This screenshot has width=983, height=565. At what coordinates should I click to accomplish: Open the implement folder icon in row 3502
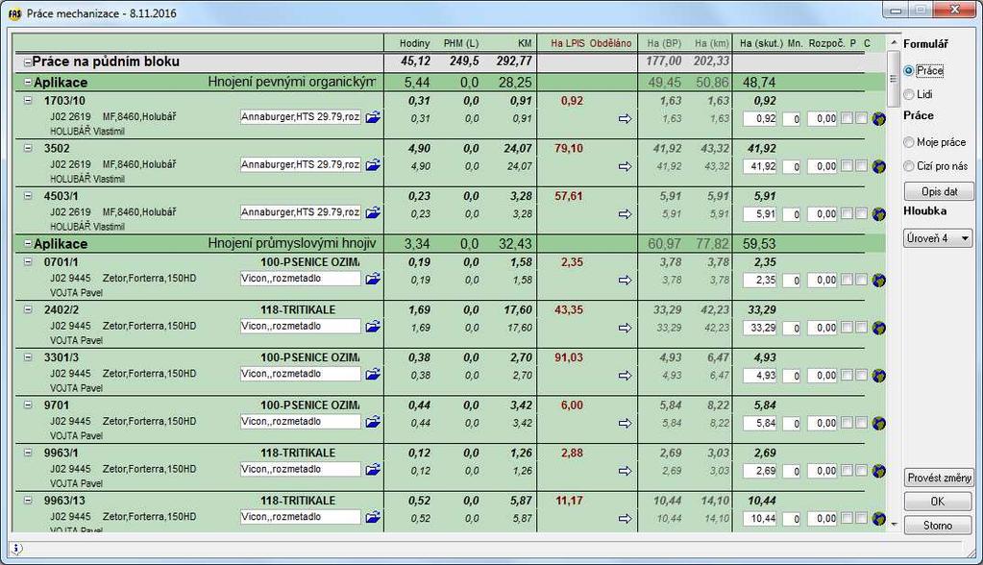tap(373, 165)
